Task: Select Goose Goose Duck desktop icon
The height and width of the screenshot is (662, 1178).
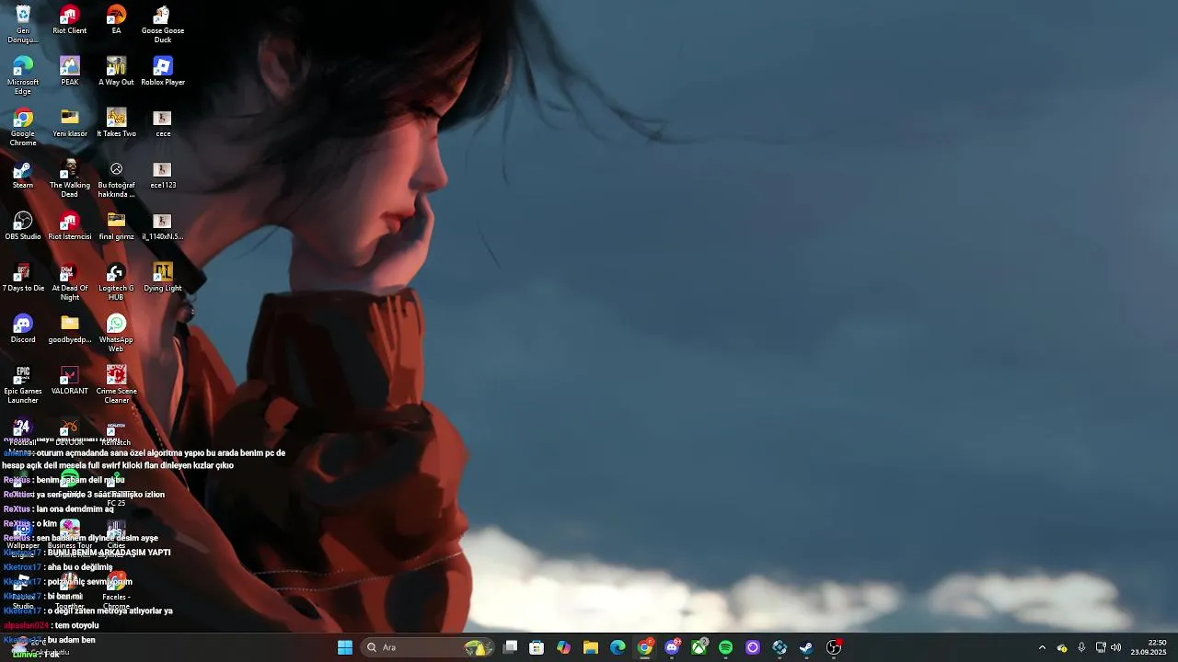Action: click(x=163, y=25)
